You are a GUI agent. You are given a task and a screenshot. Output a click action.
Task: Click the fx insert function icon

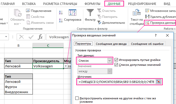pyautogui.click(x=40, y=37)
